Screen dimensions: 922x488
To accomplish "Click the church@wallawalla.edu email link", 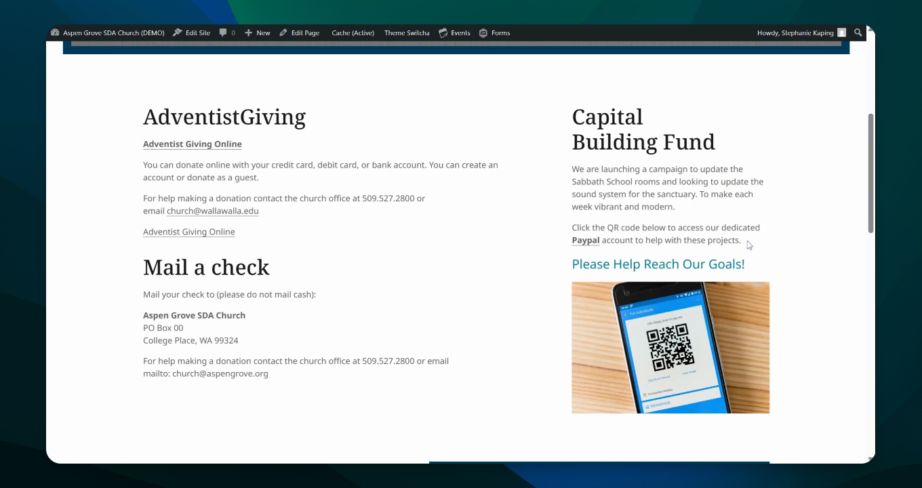I will [x=213, y=211].
